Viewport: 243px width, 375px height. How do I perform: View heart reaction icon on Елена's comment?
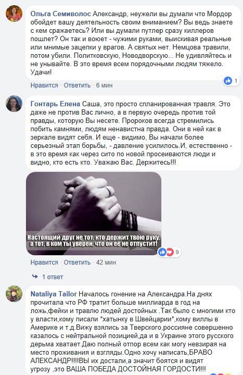coord(170,252)
